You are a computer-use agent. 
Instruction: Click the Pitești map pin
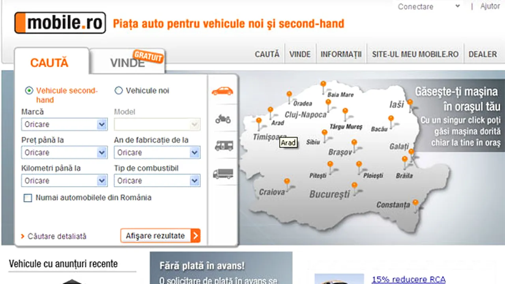[330, 164]
